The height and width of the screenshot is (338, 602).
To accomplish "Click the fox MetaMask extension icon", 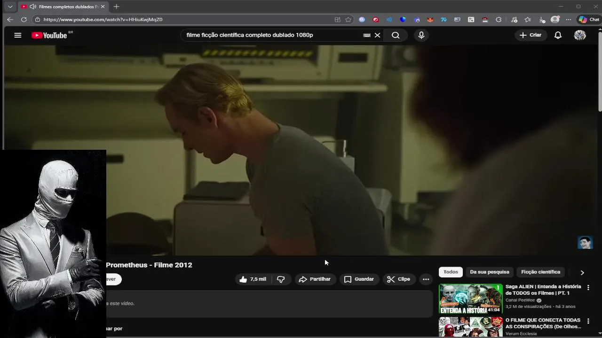I will coord(430,20).
